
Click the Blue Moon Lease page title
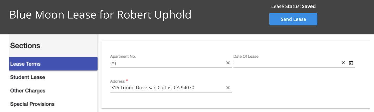point(100,15)
